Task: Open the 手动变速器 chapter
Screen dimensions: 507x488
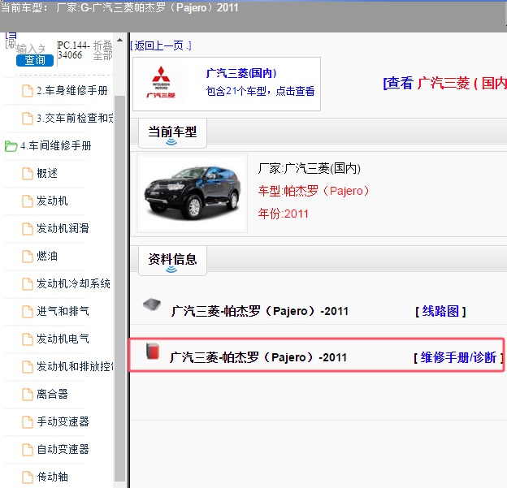Action: tap(63, 421)
